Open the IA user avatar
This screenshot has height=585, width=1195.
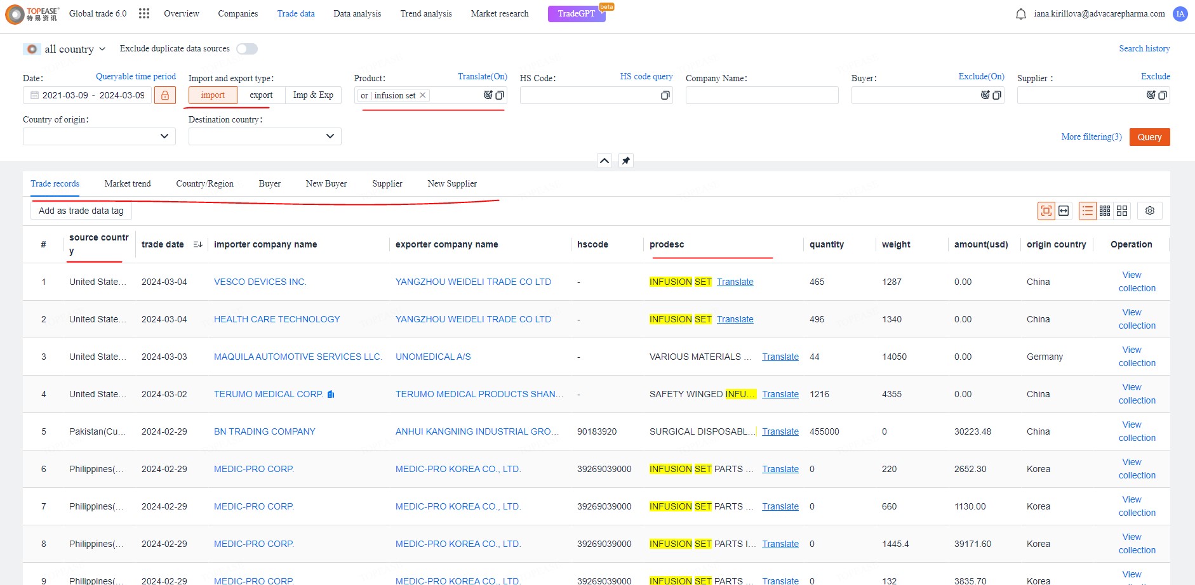1180,14
